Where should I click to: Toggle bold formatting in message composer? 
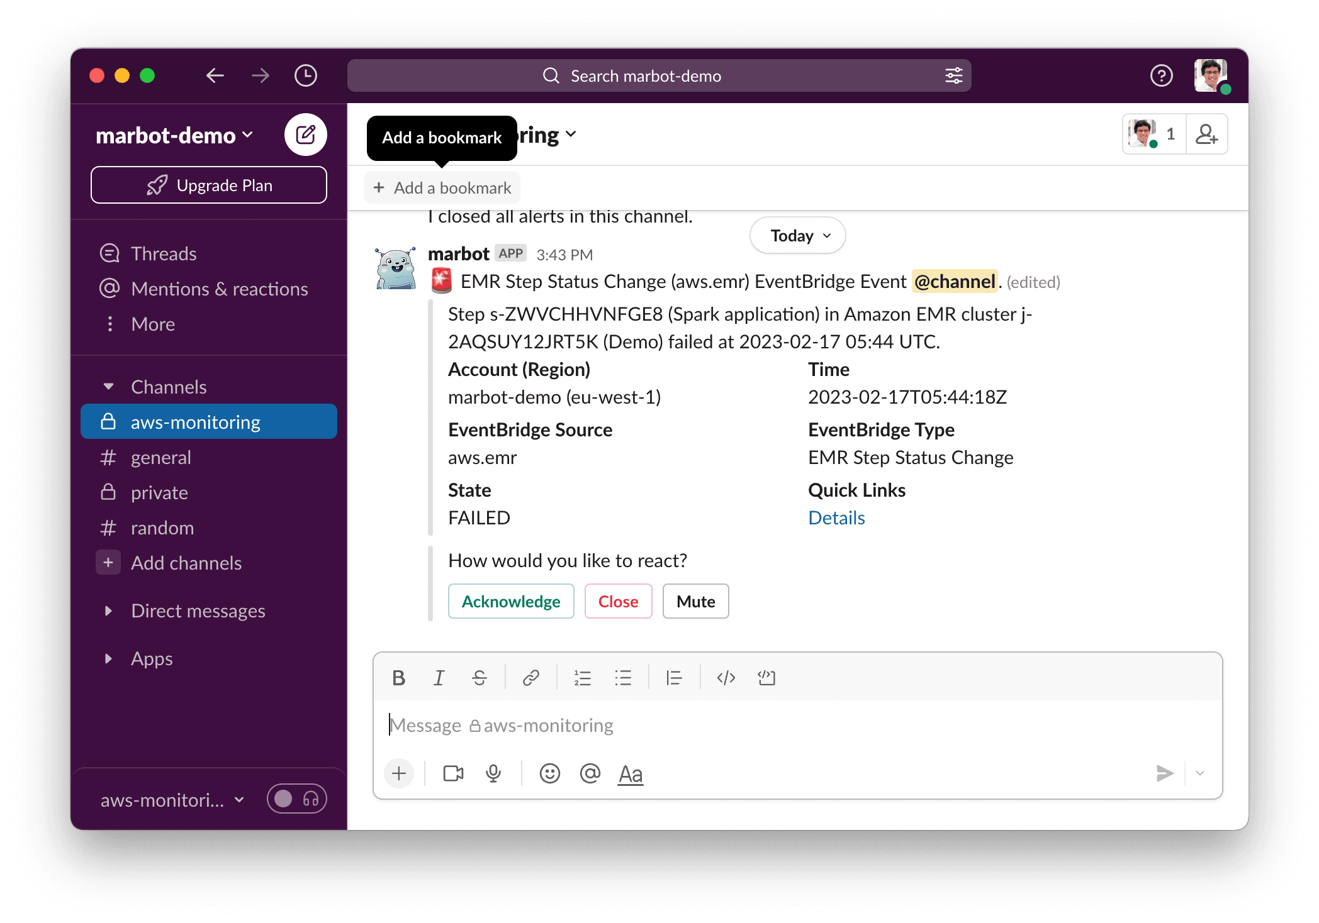click(x=399, y=678)
